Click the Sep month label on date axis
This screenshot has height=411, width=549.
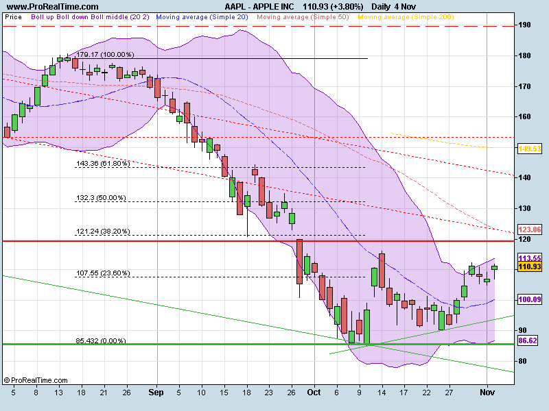tap(156, 393)
